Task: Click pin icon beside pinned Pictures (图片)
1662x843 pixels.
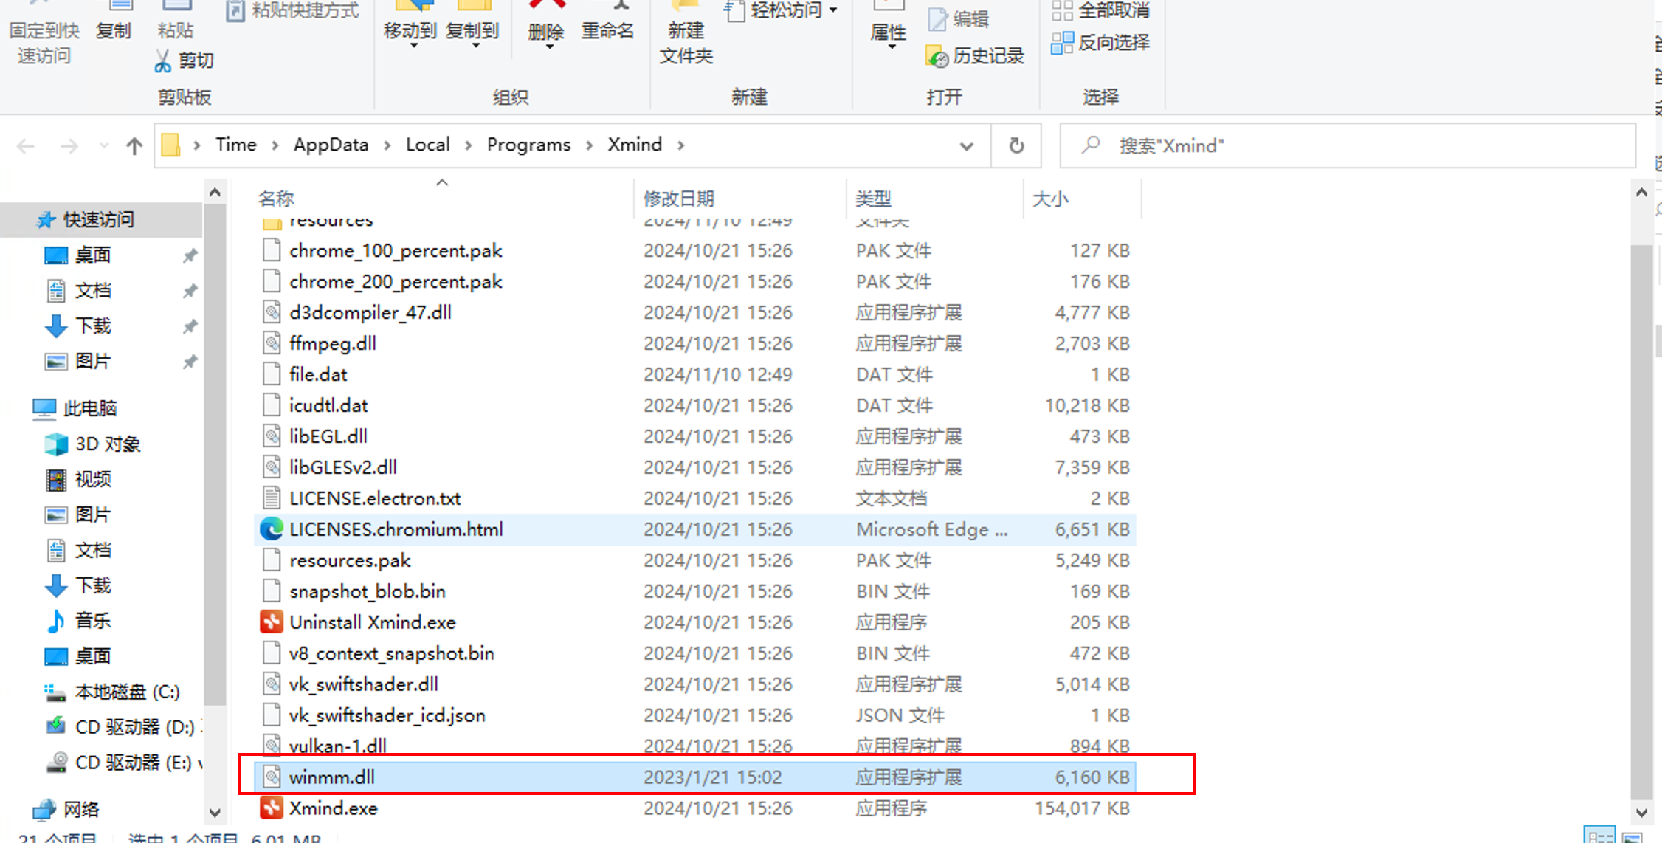Action: click(190, 362)
